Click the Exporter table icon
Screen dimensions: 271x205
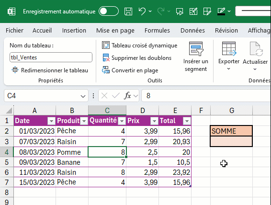[x=229, y=49]
